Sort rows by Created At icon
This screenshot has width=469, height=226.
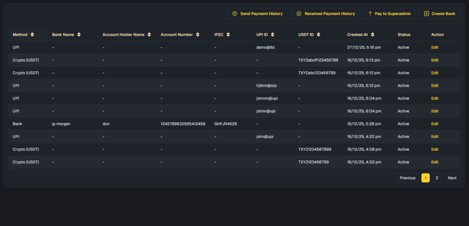[x=372, y=35]
